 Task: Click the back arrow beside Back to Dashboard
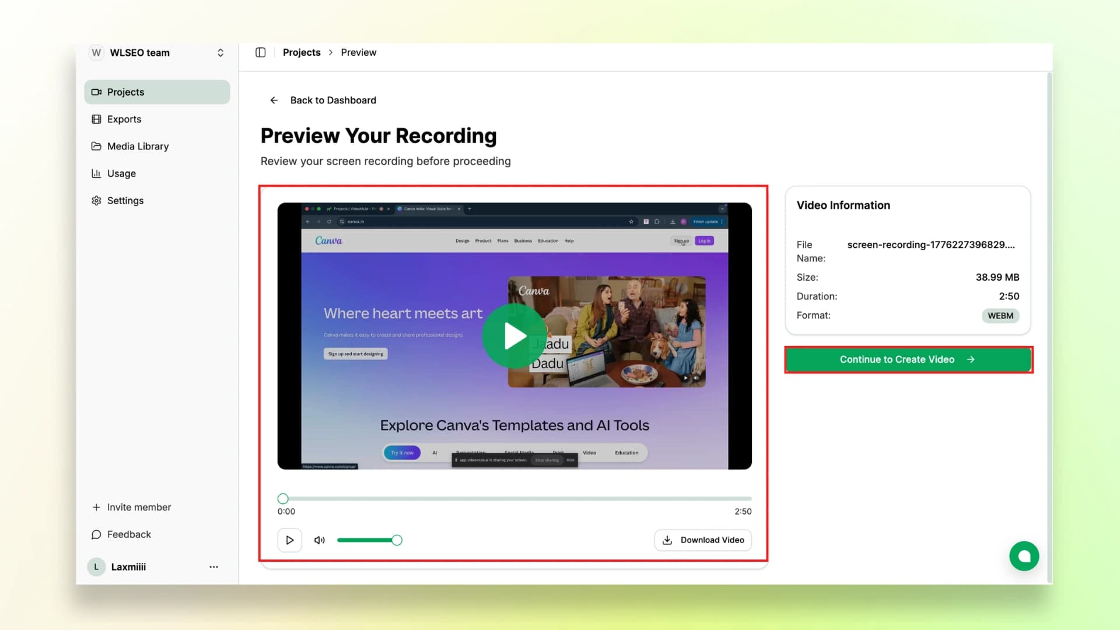tap(274, 100)
